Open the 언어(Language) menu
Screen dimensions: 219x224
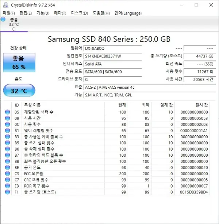pos(128,13)
